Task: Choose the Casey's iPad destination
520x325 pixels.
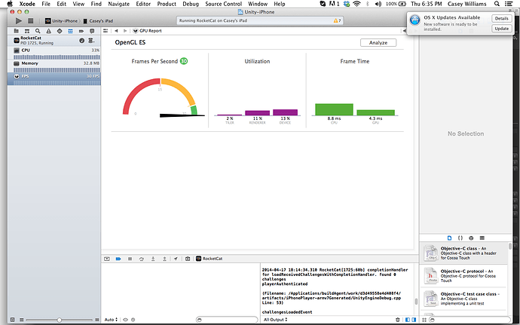Action: click(98, 21)
